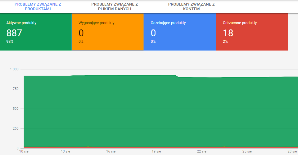Click the 887 active products count
The height and width of the screenshot is (155, 298).
(x=14, y=33)
